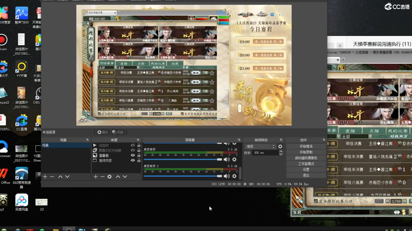Remove the selected scene with the minus icon in the Scenes (场景) panel
Screen dimensions: 412x231
pos(52,177)
